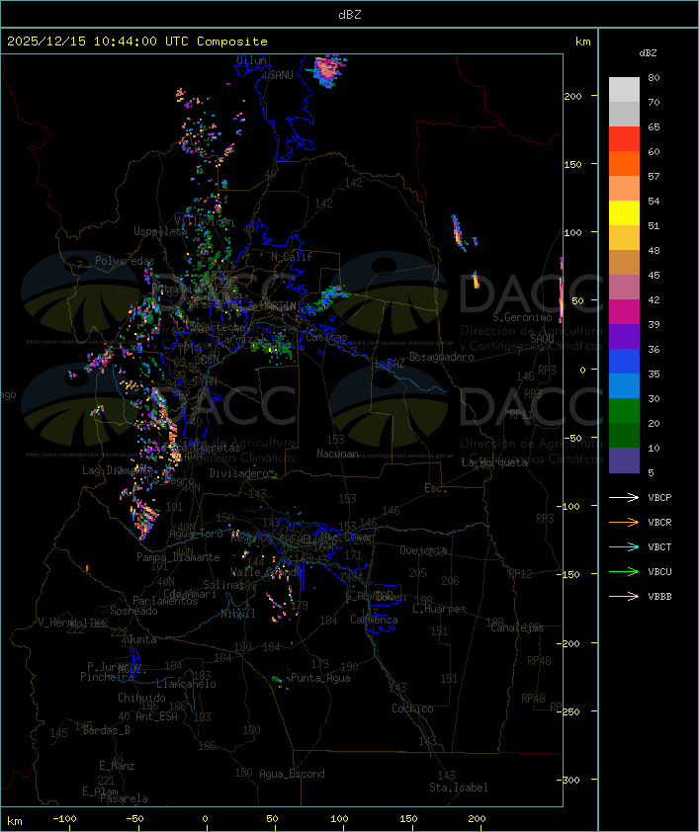Click the 'Cochico' map label
Screen dimensions: 699x832
412,708
